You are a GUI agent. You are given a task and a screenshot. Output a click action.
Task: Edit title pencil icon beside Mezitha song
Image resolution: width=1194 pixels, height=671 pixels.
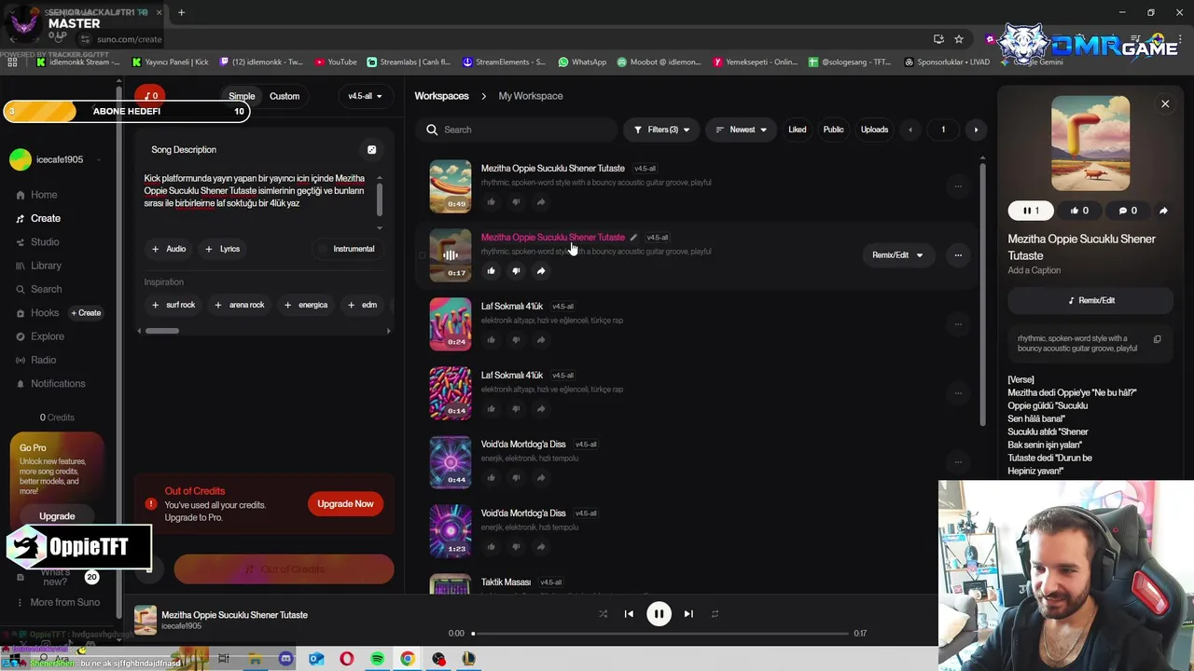click(633, 238)
